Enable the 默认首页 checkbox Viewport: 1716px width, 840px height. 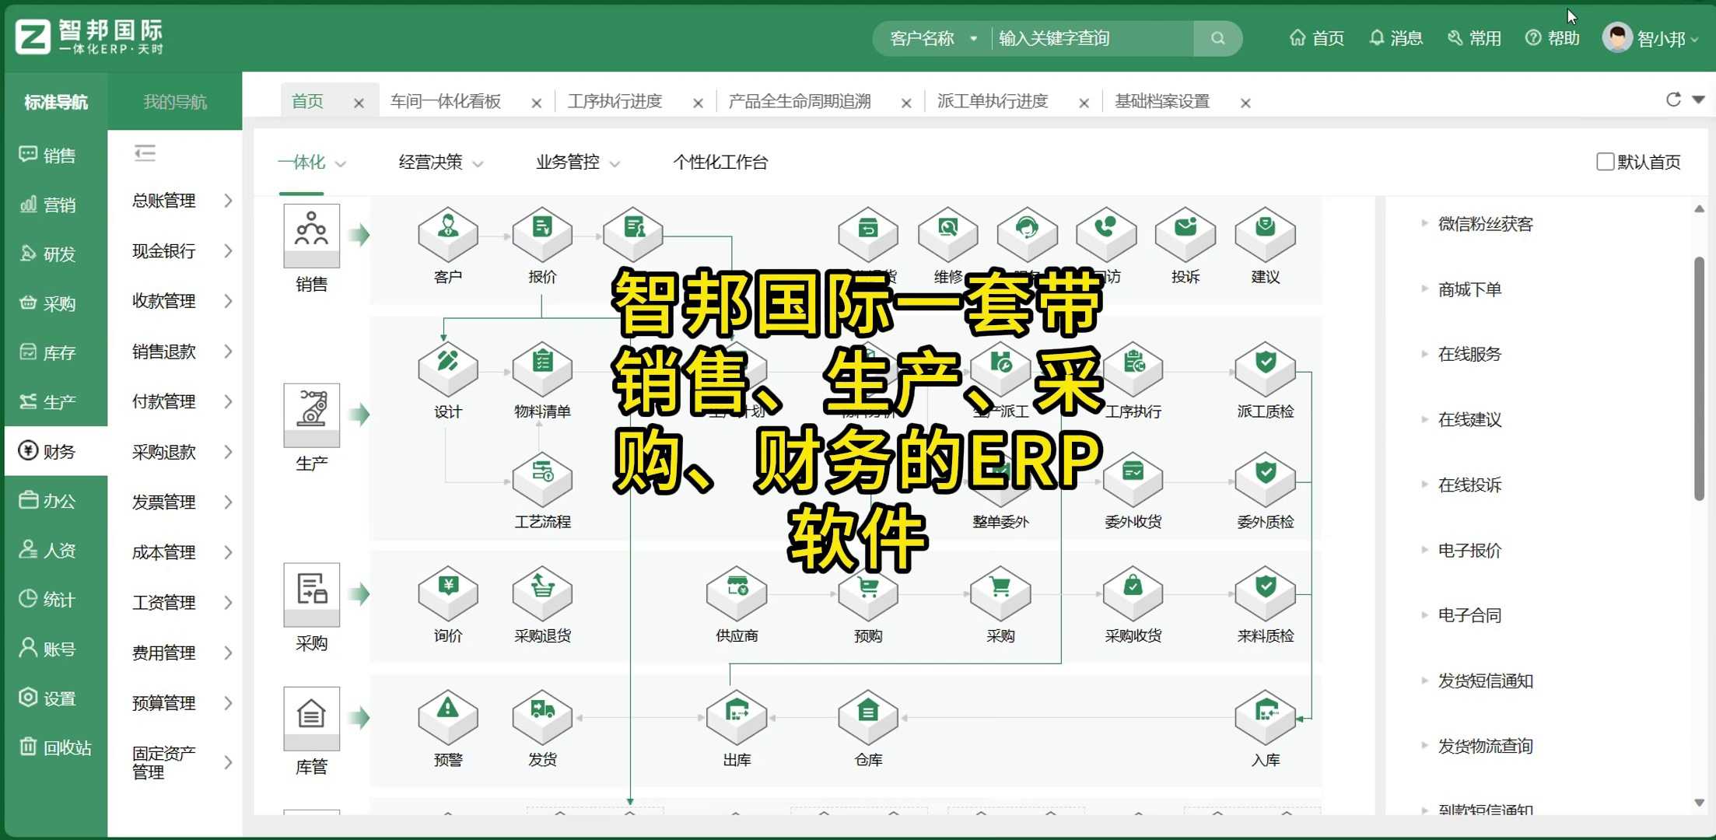coord(1605,162)
